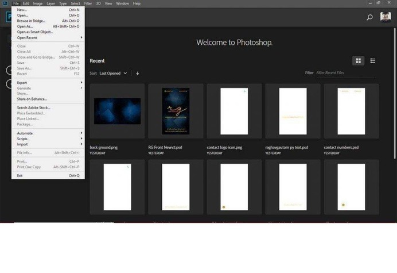Open the Type menu
This screenshot has height=273, width=397.
click(x=63, y=3)
